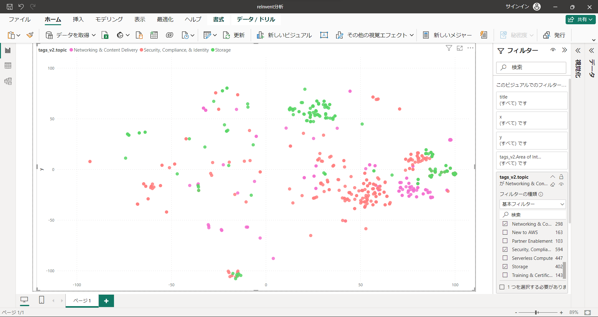
Task: Open the 基本フィルター filter type dropdown
Action: coord(533,204)
